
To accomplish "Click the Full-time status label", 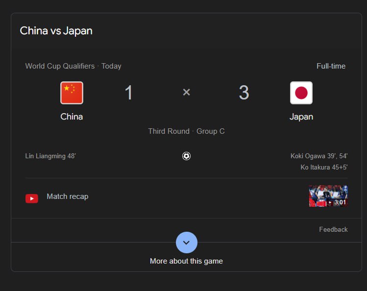I will click(331, 66).
